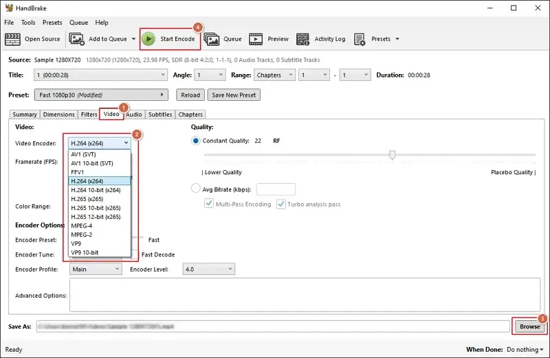
Task: Click the HandBrake app logo in title bar
Action: (x=9, y=8)
